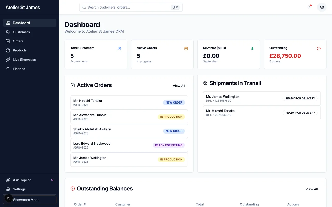
Task: Click the Active Orders card bag icon
Action: 186,48
